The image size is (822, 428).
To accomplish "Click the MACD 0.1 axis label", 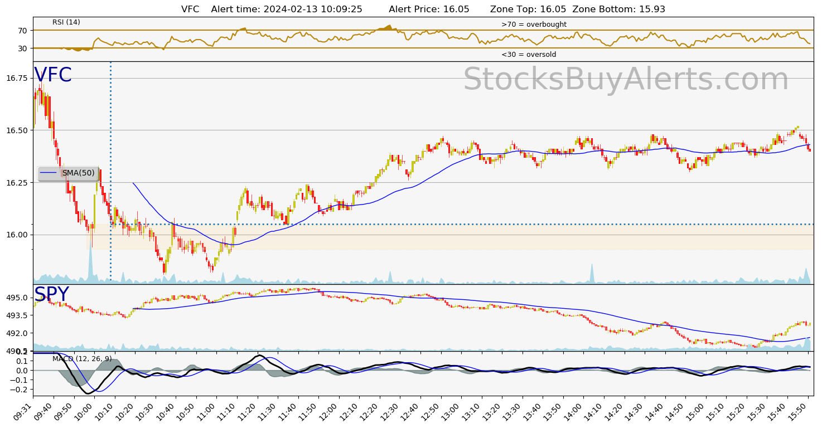I will [22, 361].
